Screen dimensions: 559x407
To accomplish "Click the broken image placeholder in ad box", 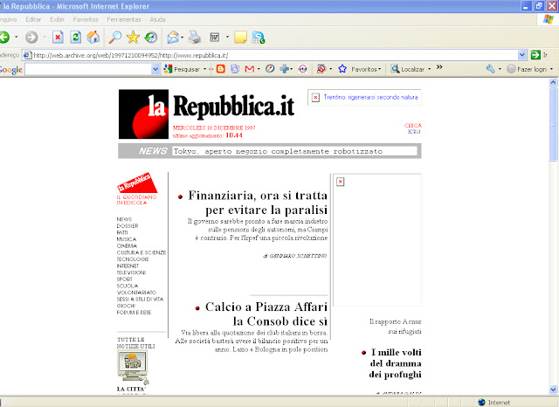I will pos(341,182).
